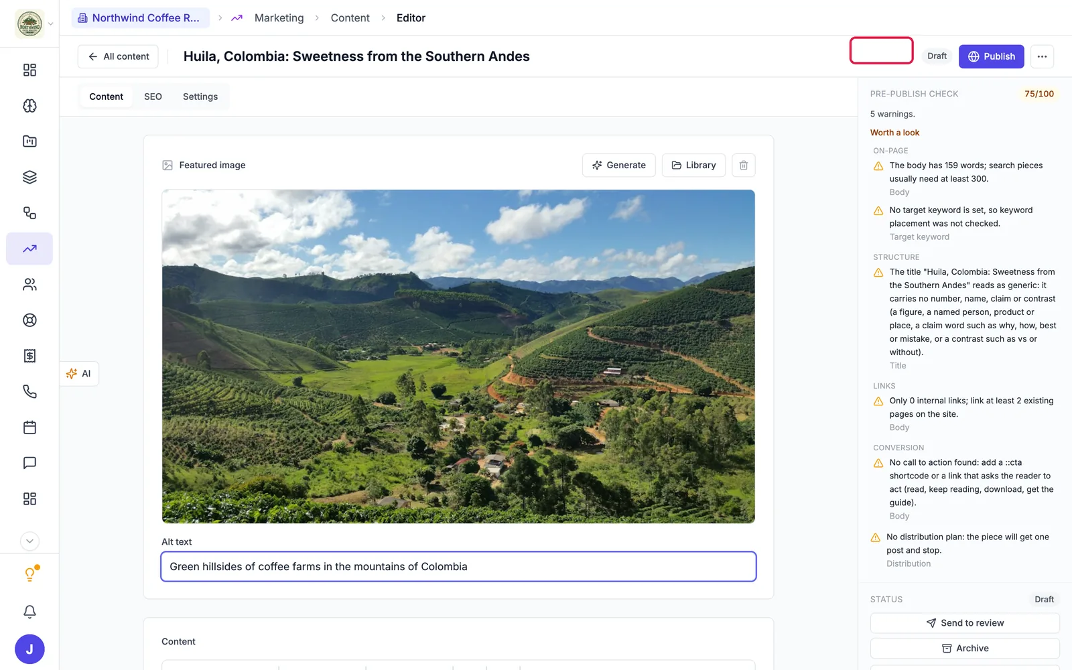Click the featured image of coffee hillsides
The width and height of the screenshot is (1072, 670).
pos(458,356)
